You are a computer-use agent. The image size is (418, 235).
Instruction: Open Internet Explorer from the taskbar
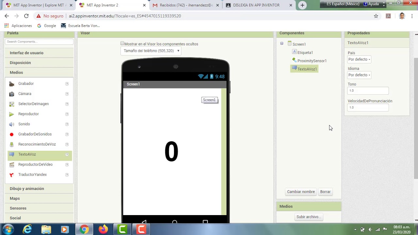click(x=27, y=229)
